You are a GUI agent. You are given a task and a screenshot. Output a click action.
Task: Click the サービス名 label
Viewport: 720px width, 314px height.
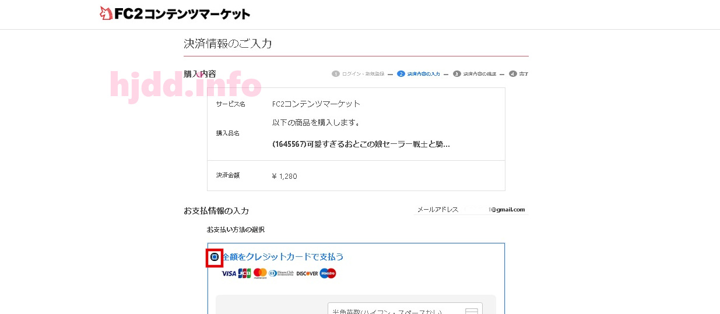(x=231, y=104)
